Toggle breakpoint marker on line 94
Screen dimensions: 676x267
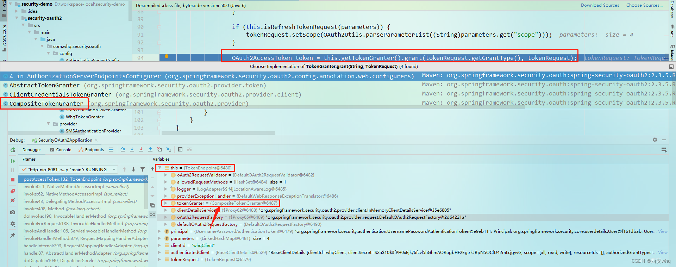click(x=167, y=56)
